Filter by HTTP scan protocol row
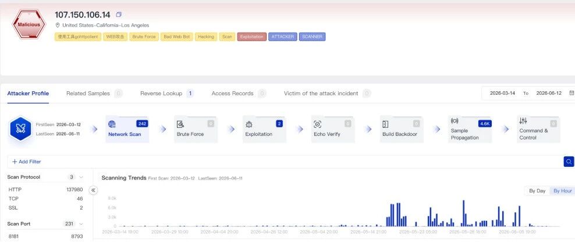Image resolution: width=575 pixels, height=244 pixels. click(x=45, y=189)
